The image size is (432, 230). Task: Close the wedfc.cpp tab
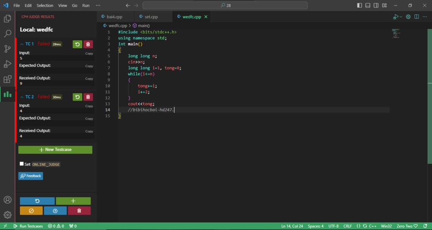pos(206,17)
